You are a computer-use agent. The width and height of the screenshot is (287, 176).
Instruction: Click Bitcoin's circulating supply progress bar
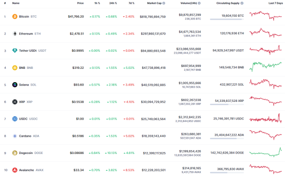coord(227,19)
